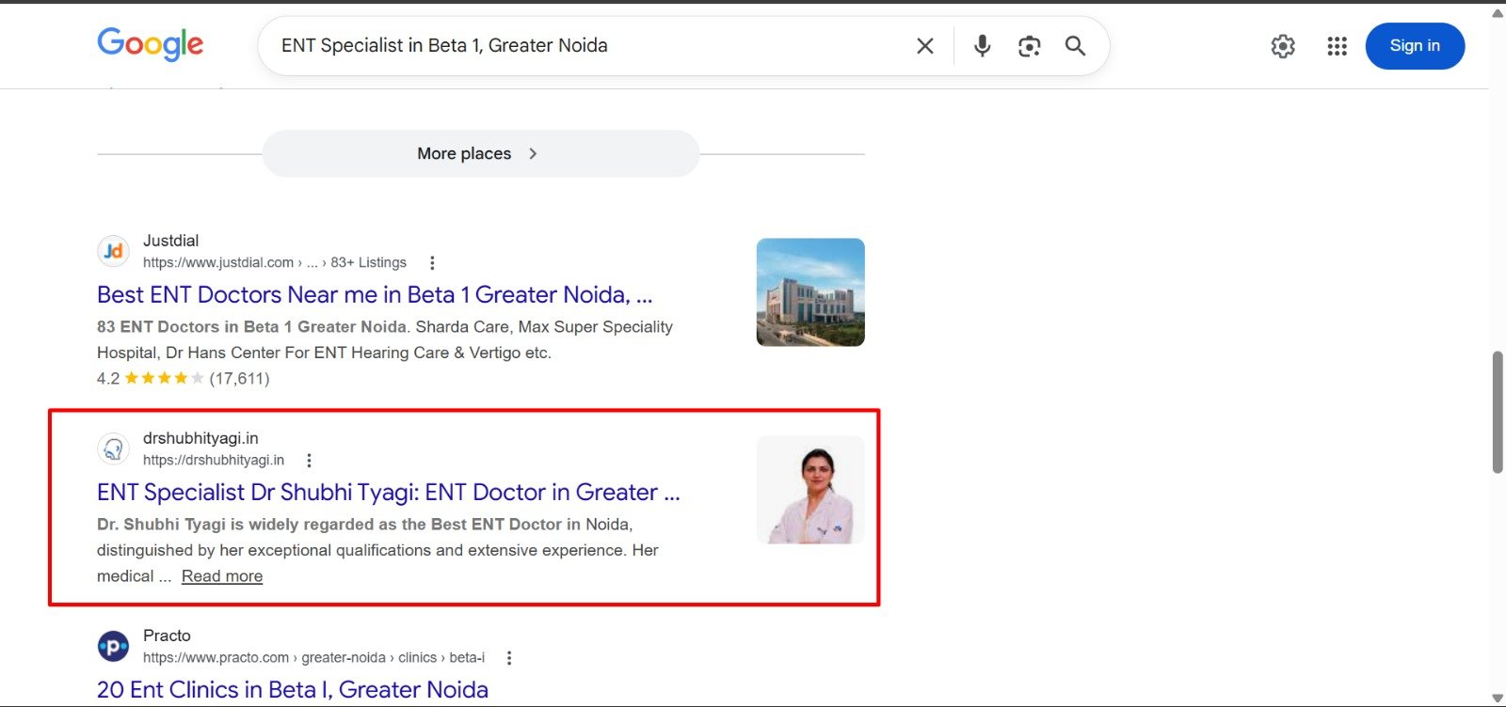This screenshot has height=707, width=1506.
Task: Click the Justdial favicon
Action: coord(114,251)
